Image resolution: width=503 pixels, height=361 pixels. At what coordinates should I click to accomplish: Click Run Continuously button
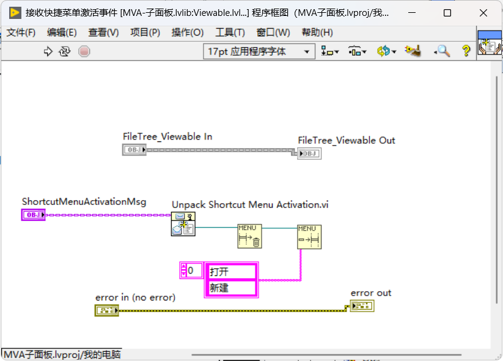(x=64, y=51)
